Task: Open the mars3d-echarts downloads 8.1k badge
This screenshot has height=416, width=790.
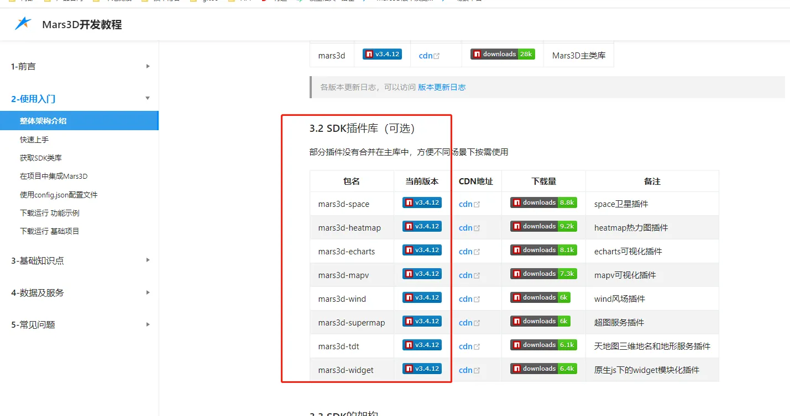Action: pos(543,250)
